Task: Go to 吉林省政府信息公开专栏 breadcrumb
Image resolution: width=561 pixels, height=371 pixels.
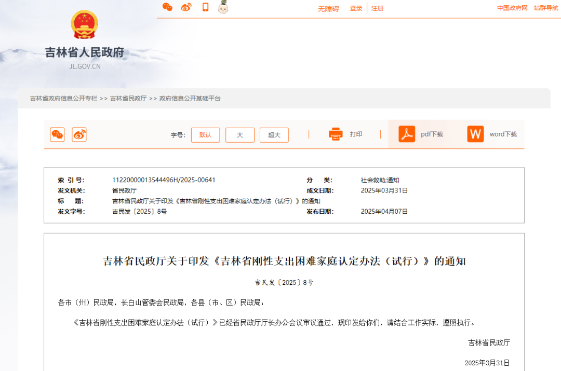Action: [x=63, y=98]
